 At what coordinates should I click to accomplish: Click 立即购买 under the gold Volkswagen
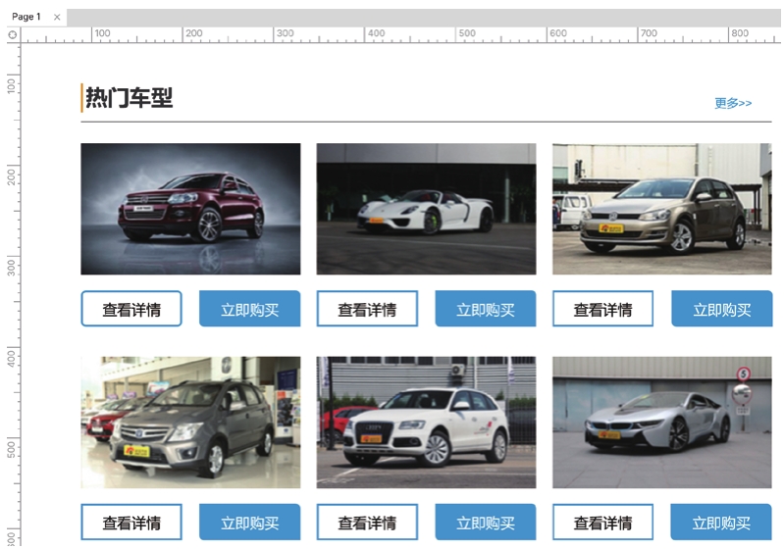click(721, 309)
